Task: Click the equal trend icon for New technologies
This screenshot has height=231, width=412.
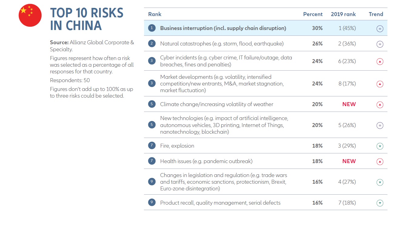Action: coord(380,126)
